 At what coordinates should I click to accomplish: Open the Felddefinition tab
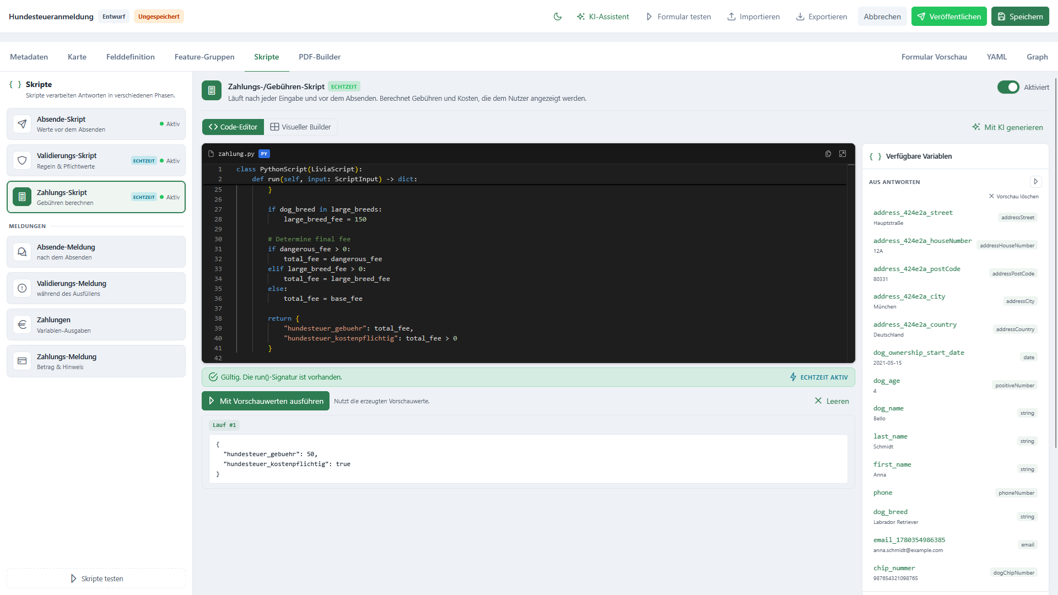(x=131, y=57)
